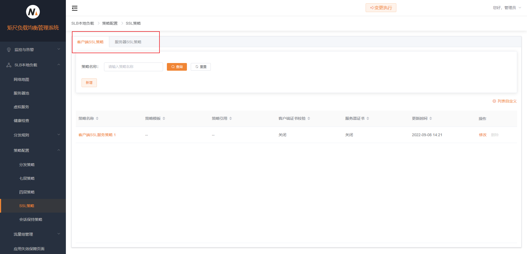Click the 新增 button to add policy
Viewport: 527px width, 254px height.
(89, 83)
